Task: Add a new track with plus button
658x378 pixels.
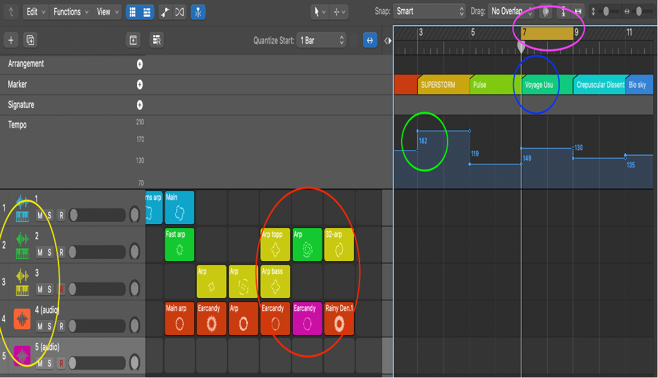Action: (x=11, y=40)
